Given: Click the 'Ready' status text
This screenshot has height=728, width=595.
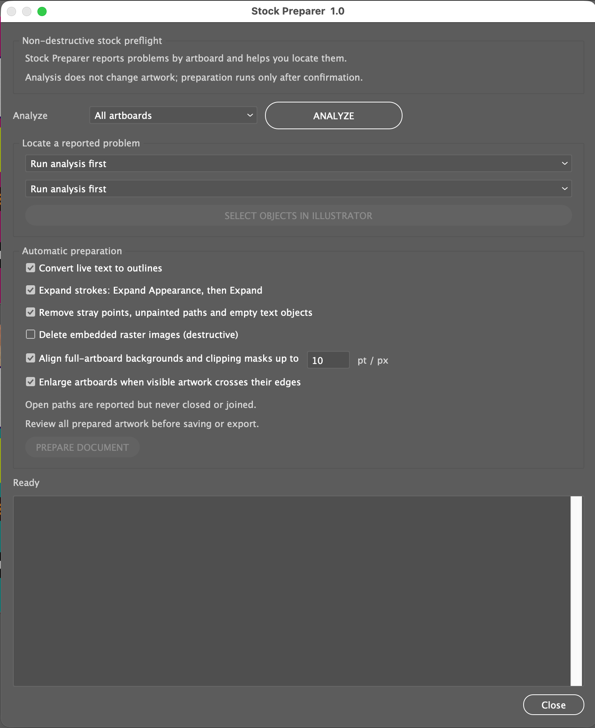Looking at the screenshot, I should tap(26, 483).
